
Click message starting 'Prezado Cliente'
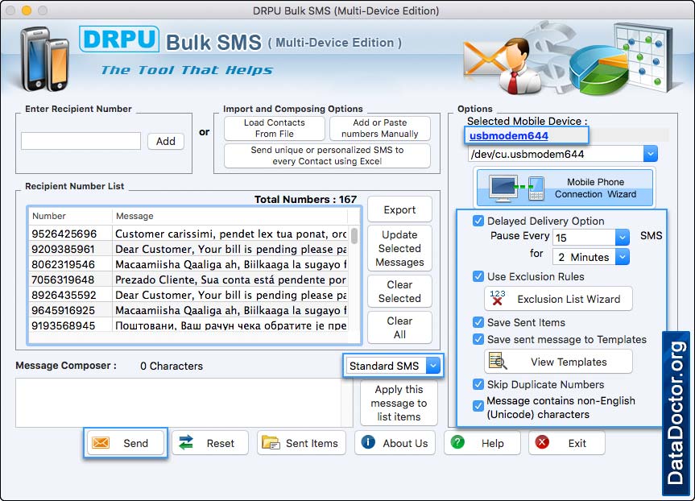(230, 279)
